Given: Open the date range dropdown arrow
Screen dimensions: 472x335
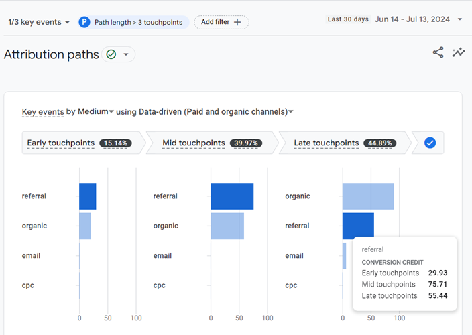Looking at the screenshot, I should click(x=460, y=19).
